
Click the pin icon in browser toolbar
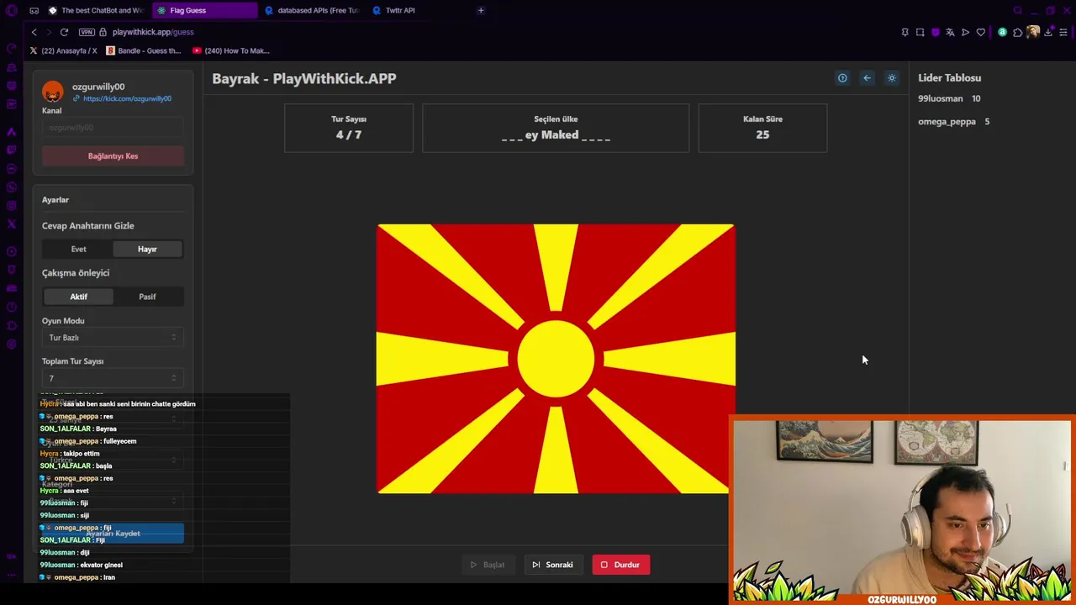(905, 32)
